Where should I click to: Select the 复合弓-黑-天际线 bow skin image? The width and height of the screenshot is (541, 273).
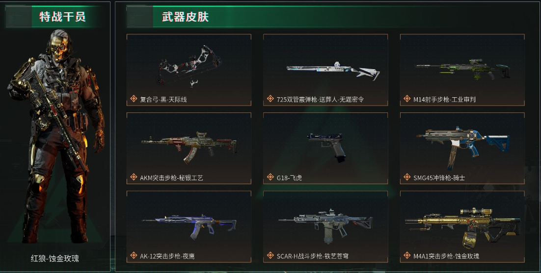189,66
